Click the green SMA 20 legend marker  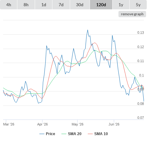click(x=64, y=134)
